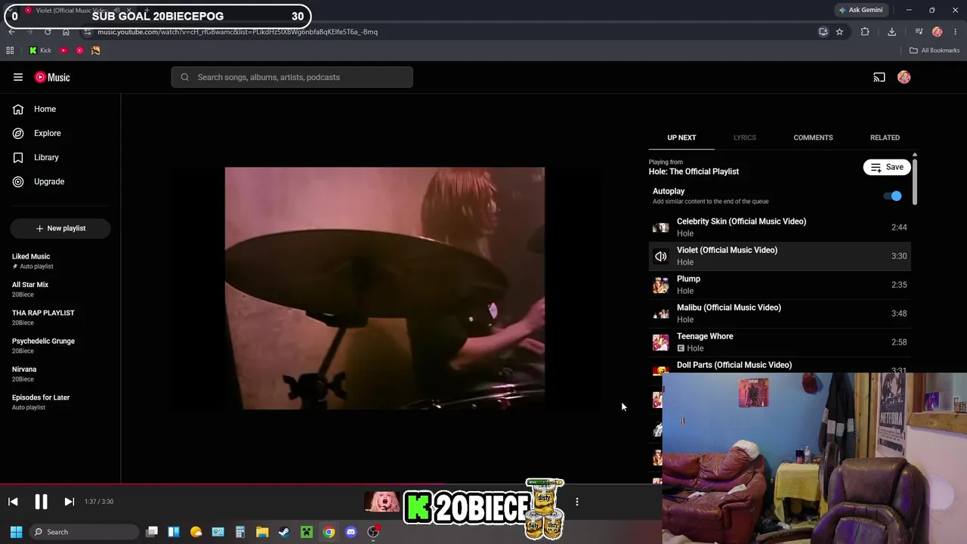Select Violet (Official Music Video) in queue

pyautogui.click(x=780, y=256)
